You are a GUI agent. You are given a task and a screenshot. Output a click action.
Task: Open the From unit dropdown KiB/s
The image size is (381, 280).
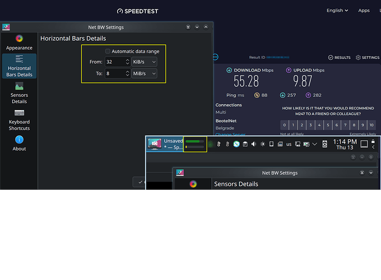[x=145, y=62]
